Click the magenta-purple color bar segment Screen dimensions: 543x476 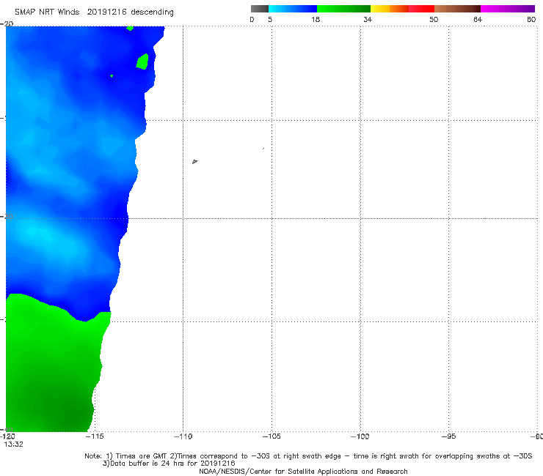click(508, 9)
